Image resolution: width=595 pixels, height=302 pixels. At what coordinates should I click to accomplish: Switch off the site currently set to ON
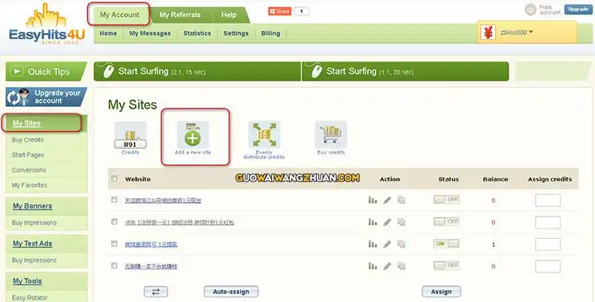pos(446,244)
